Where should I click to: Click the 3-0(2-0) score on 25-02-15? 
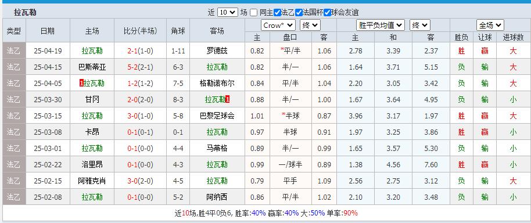point(140,181)
